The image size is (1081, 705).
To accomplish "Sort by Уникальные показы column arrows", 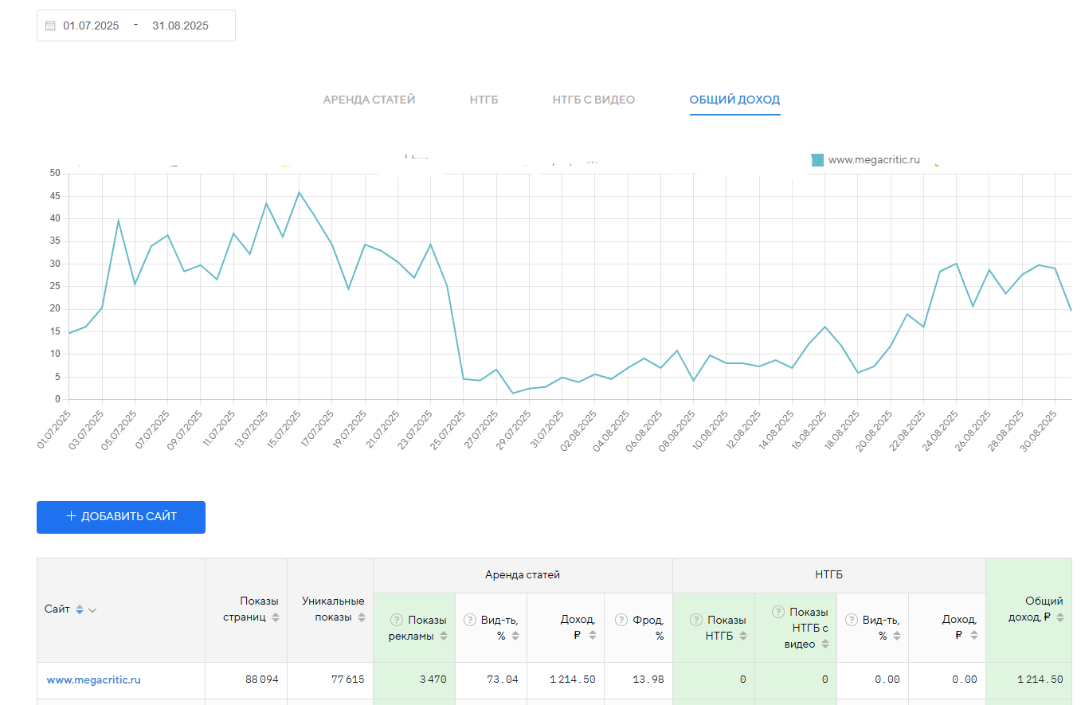I will pos(361,617).
